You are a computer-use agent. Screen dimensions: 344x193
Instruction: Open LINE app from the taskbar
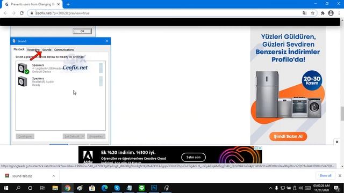point(142,188)
